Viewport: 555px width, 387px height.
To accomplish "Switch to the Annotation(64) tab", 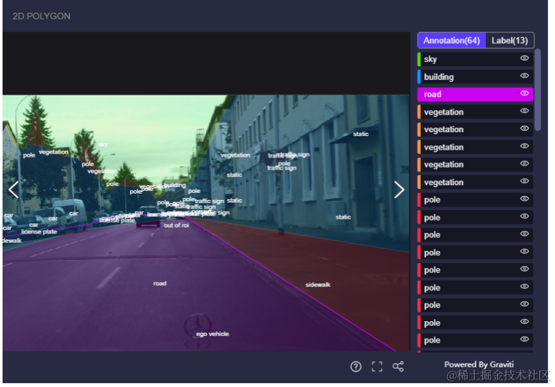I will (452, 41).
